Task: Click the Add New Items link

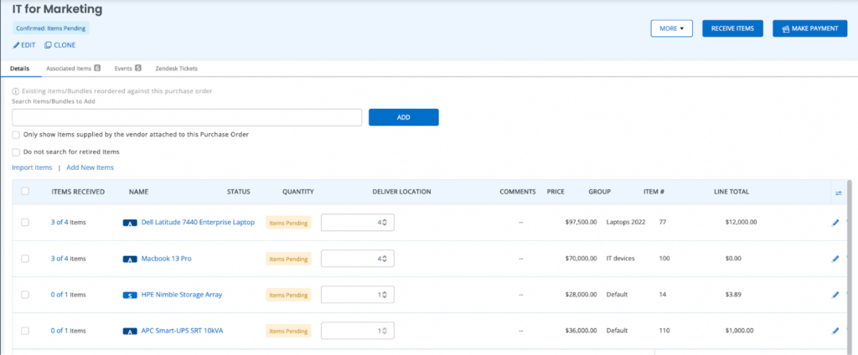Action: tap(90, 168)
